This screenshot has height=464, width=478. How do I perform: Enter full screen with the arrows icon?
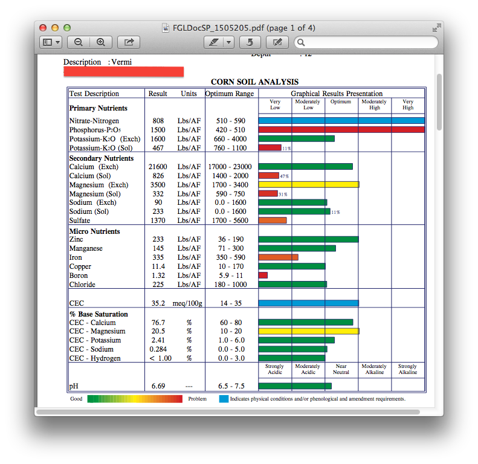coord(436,28)
